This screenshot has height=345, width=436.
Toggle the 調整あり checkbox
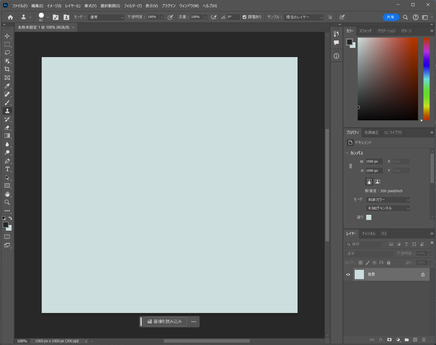tap(244, 17)
